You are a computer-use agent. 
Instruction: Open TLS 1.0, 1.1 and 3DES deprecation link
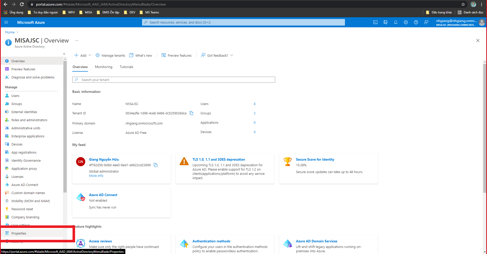click(219, 159)
